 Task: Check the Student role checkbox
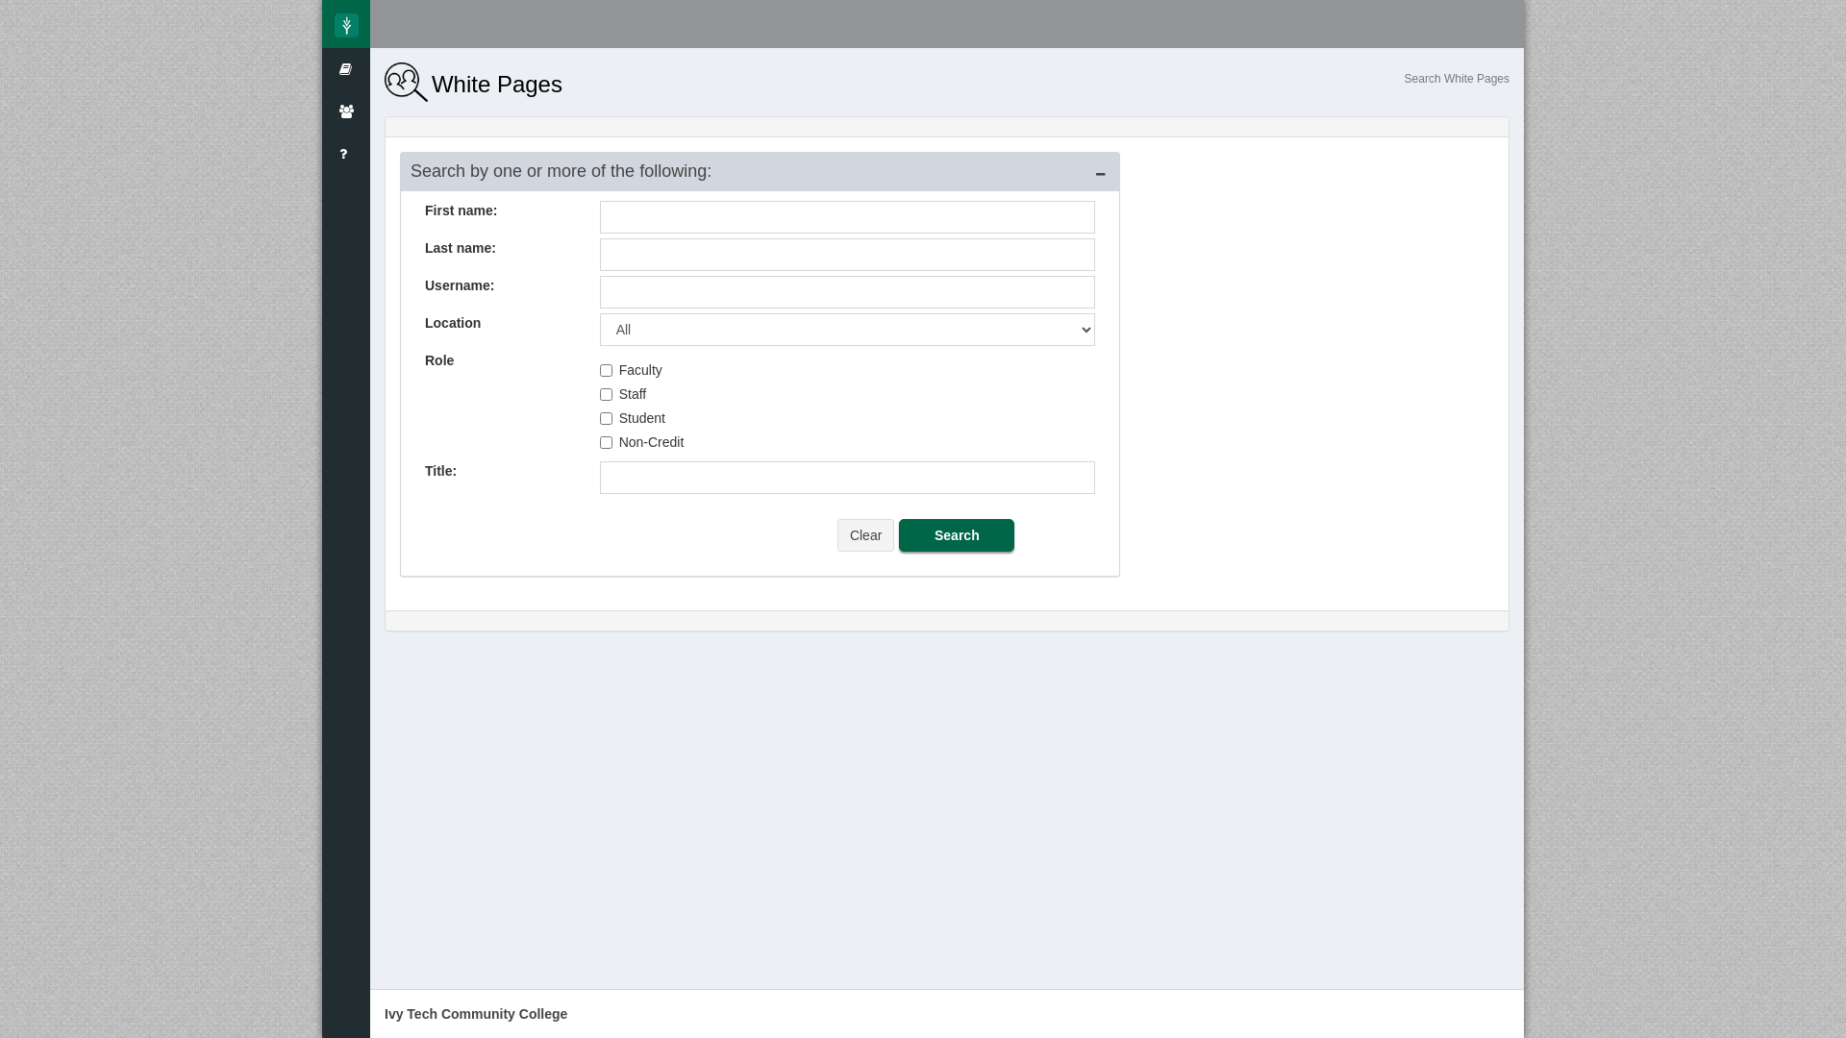[606, 418]
